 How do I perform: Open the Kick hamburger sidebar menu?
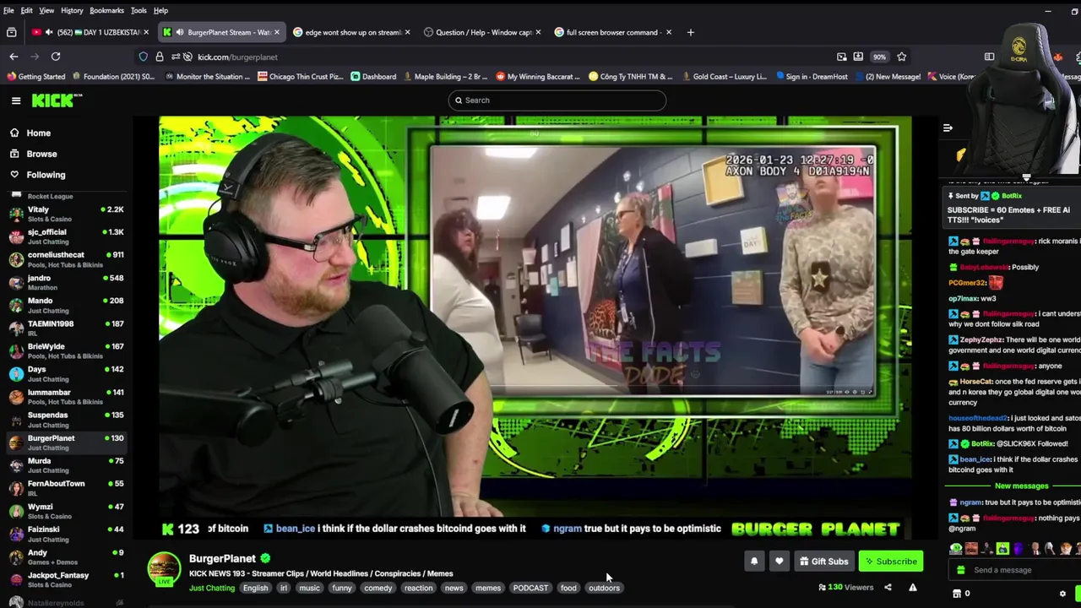coord(16,100)
